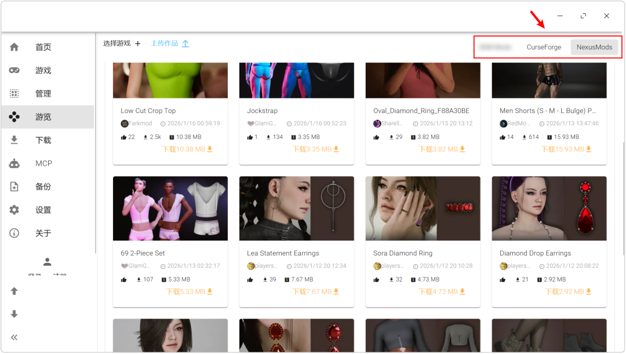Open the 备份 backup icon
The height and width of the screenshot is (354, 626).
(x=14, y=187)
